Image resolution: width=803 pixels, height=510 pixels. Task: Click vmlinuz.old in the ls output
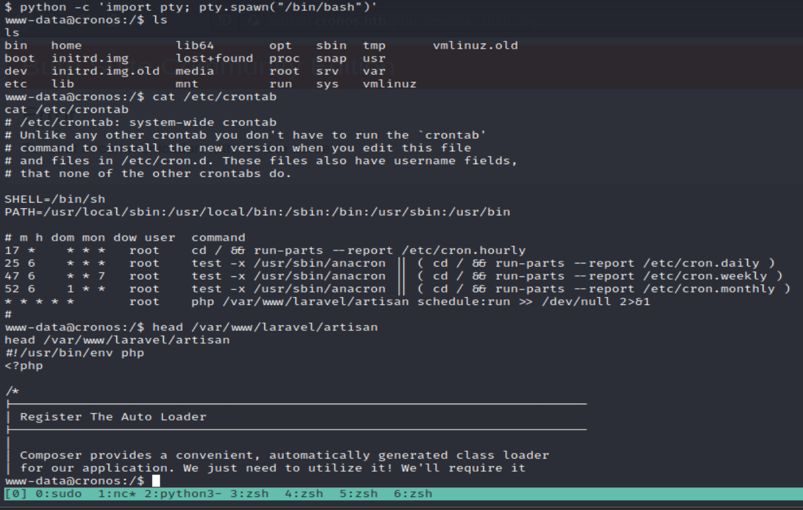click(x=475, y=45)
